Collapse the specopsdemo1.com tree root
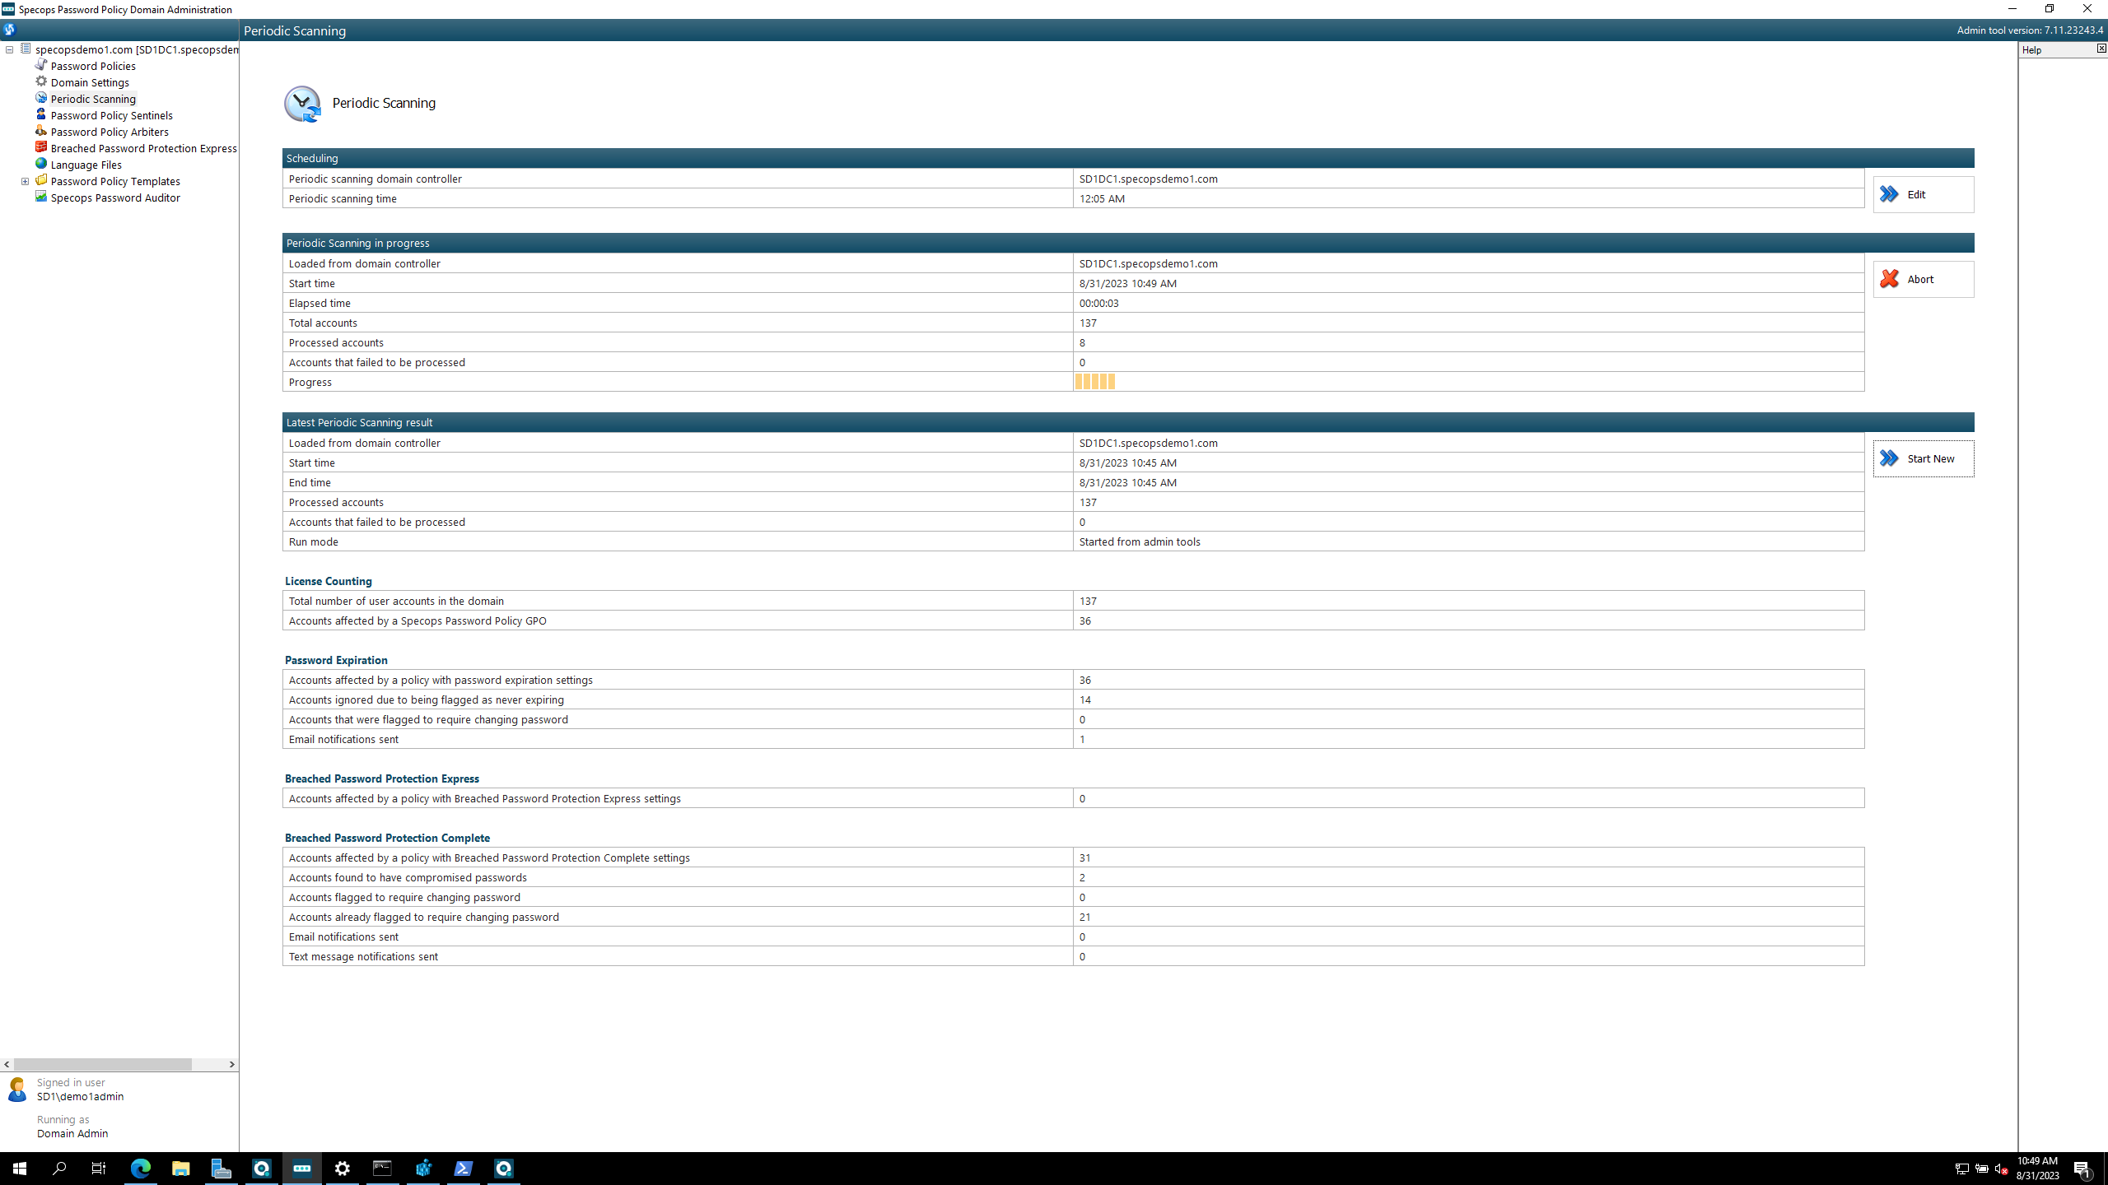Viewport: 2108px width, 1185px height. (9, 49)
